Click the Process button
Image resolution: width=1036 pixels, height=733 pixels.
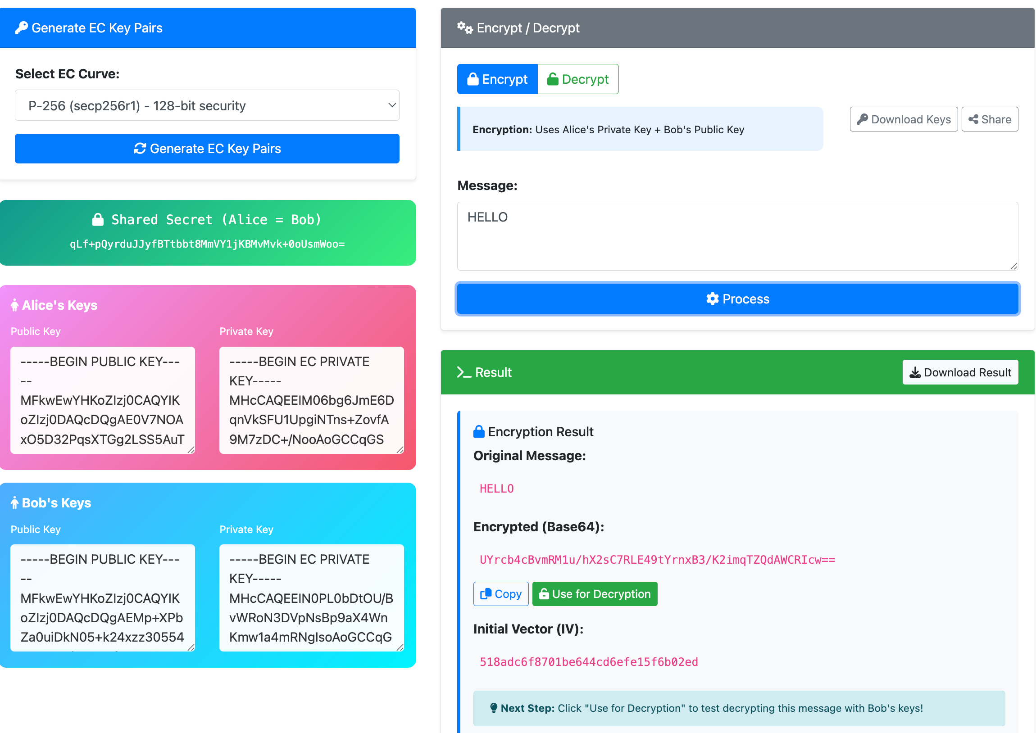click(x=737, y=299)
